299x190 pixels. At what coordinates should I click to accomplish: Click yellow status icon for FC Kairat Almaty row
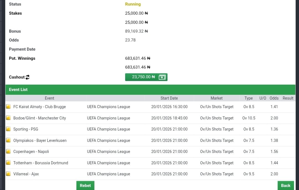click(x=8, y=106)
